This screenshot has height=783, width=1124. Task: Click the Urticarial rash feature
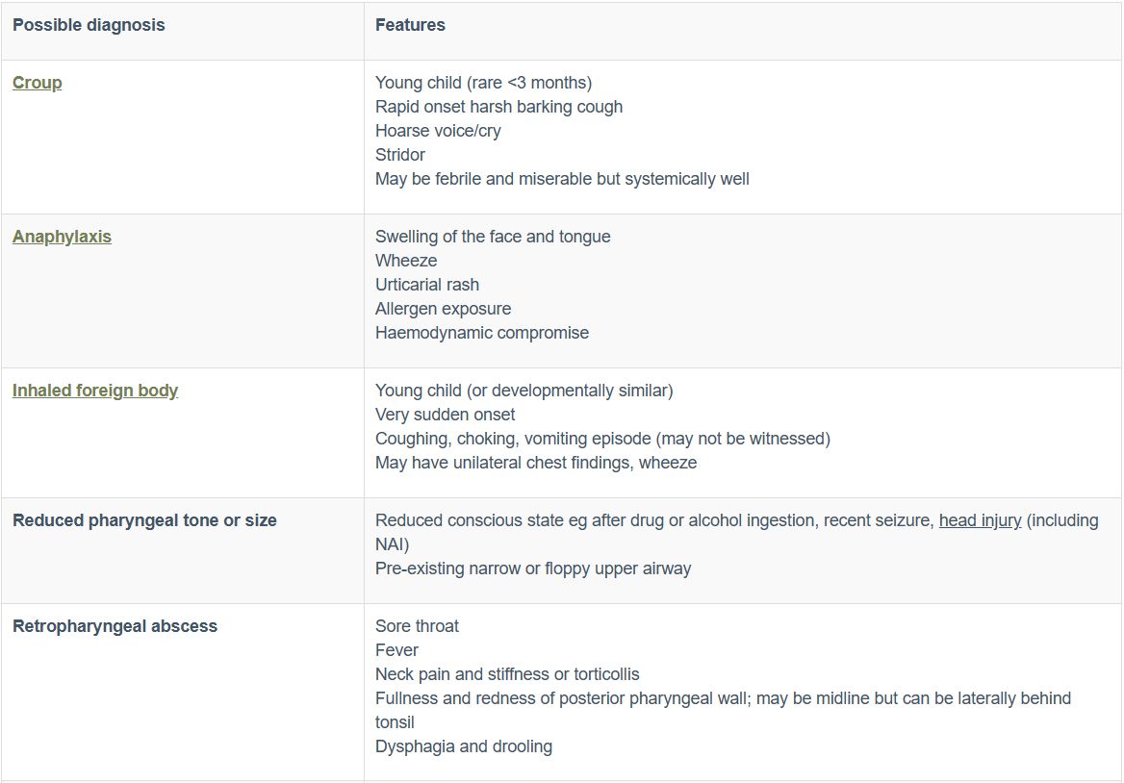[x=427, y=285]
